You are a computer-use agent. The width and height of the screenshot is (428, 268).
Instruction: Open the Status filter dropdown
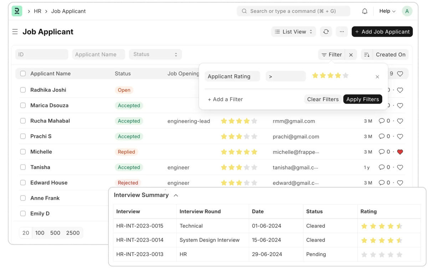[x=155, y=54]
